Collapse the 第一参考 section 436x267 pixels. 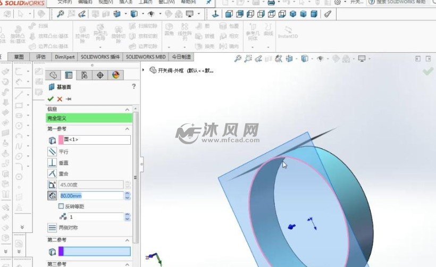127,129
